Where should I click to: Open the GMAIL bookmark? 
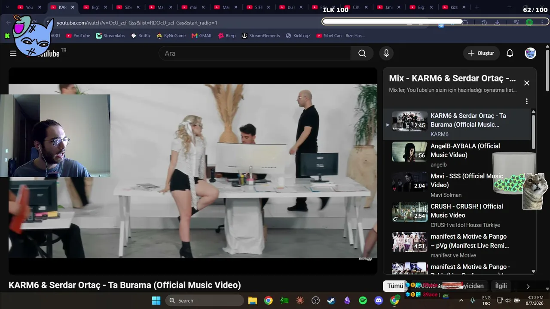tap(202, 36)
